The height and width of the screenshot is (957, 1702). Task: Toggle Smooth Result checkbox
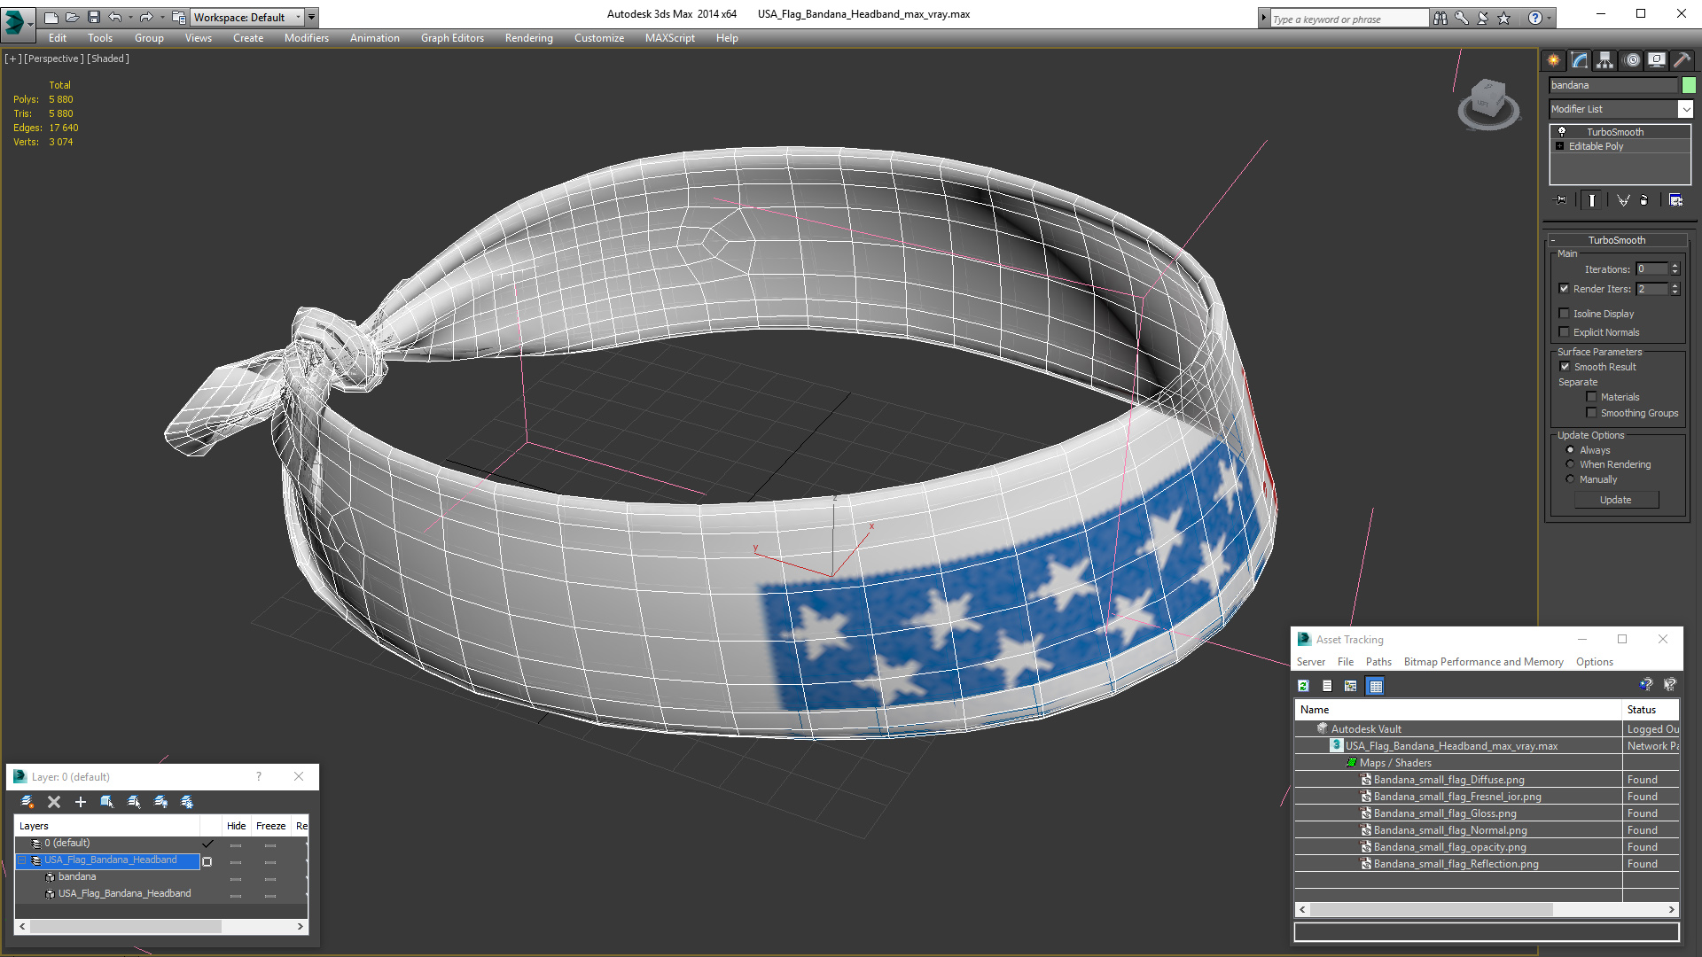[x=1565, y=367]
